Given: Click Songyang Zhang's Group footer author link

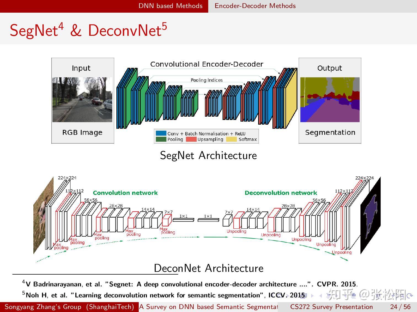Looking at the screenshot, I should tap(69, 307).
